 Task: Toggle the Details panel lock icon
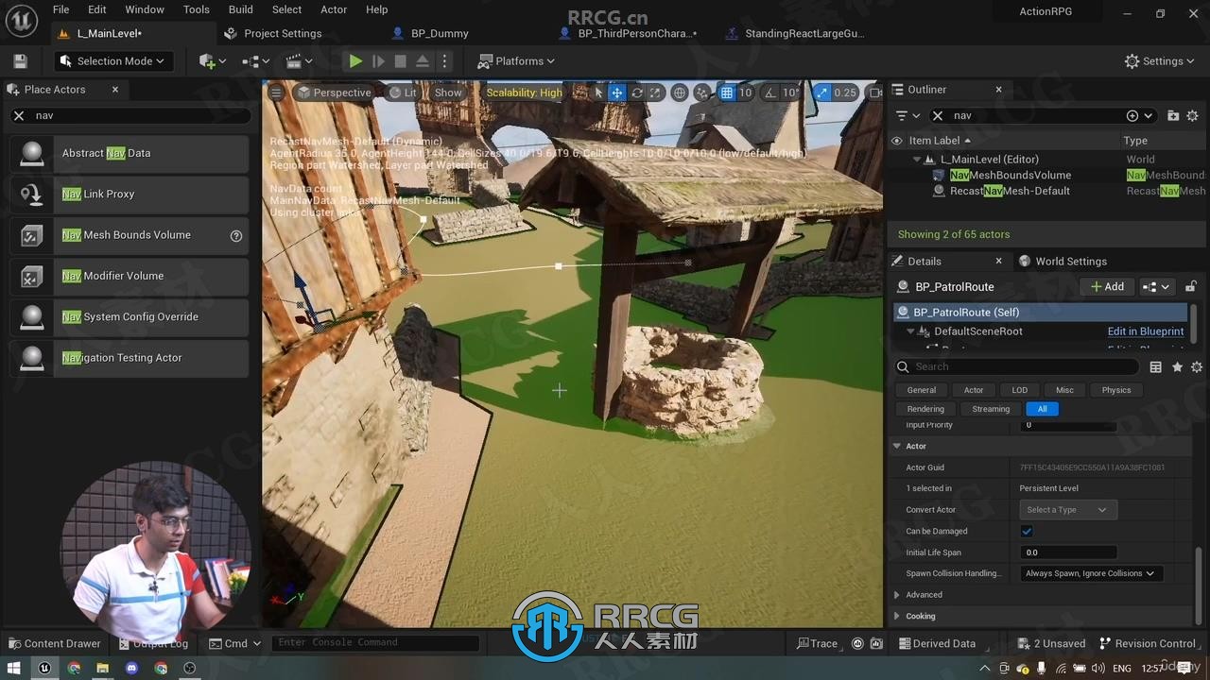1191,287
